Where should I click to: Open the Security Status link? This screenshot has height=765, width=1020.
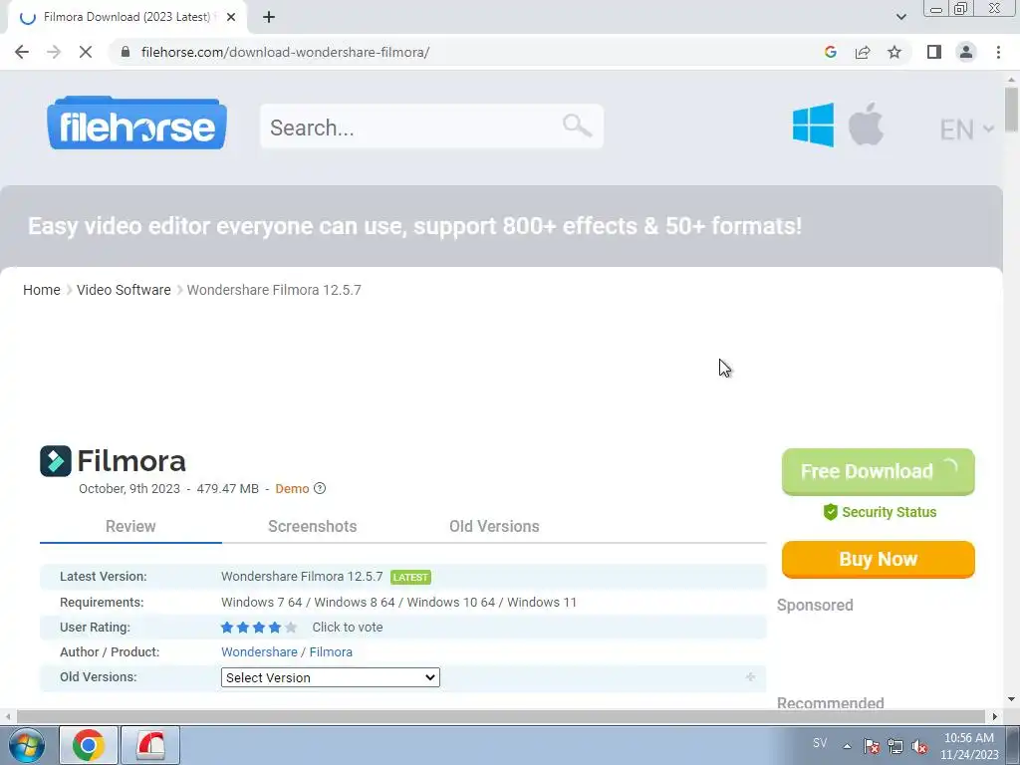[x=890, y=512]
